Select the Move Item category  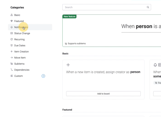pos(20,57)
